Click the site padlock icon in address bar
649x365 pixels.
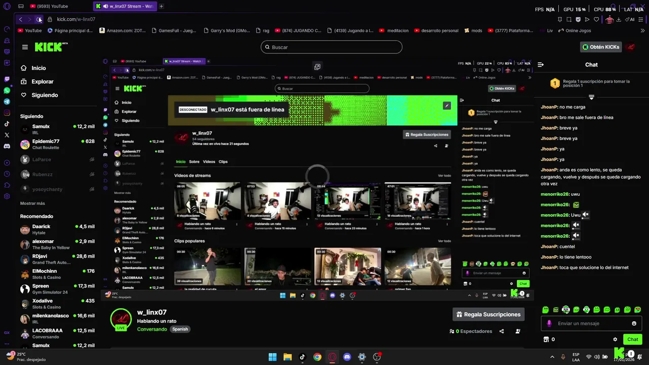[x=50, y=19]
